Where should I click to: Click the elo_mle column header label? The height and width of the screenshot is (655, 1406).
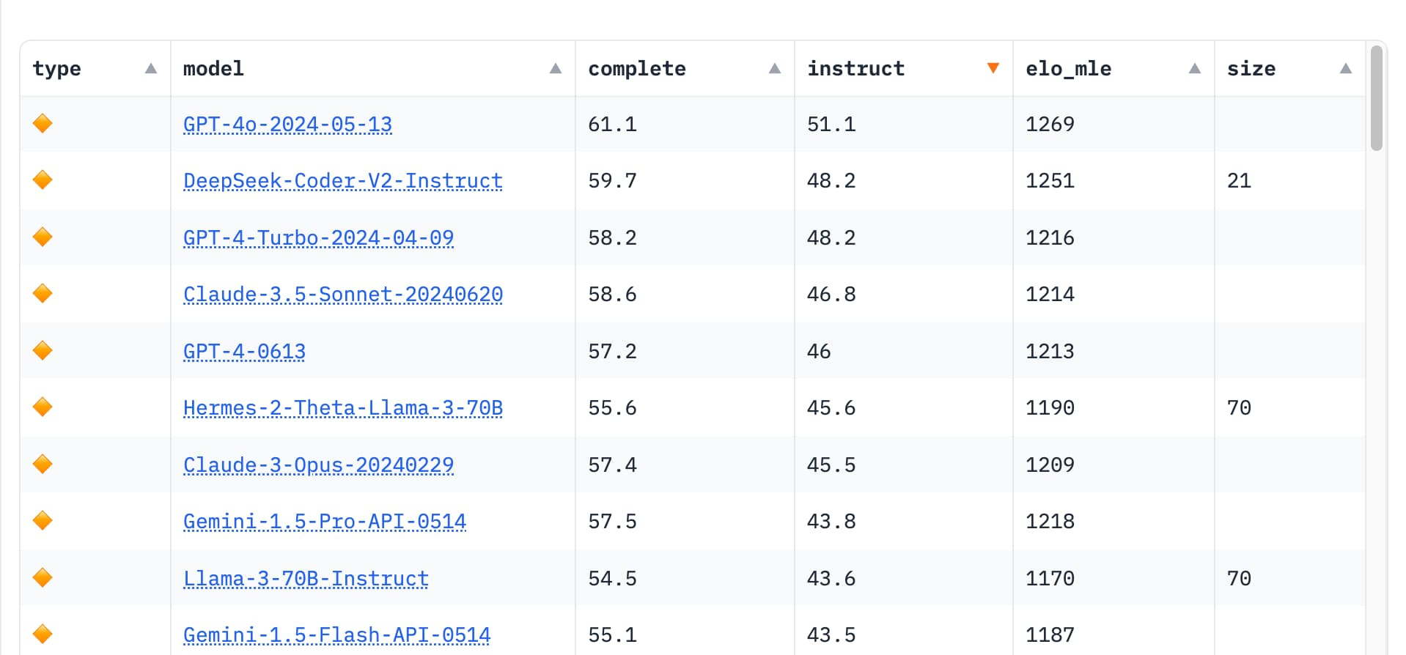(x=1069, y=69)
